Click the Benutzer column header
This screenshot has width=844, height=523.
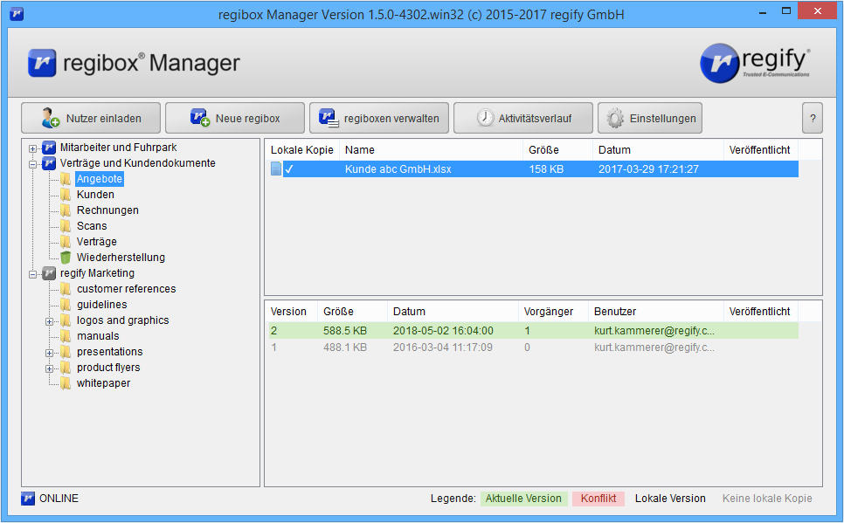[x=656, y=311]
